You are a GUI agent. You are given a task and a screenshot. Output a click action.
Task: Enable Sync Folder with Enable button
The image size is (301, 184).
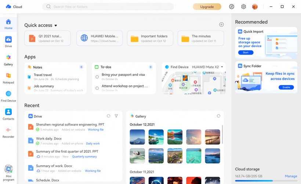tap(286, 87)
